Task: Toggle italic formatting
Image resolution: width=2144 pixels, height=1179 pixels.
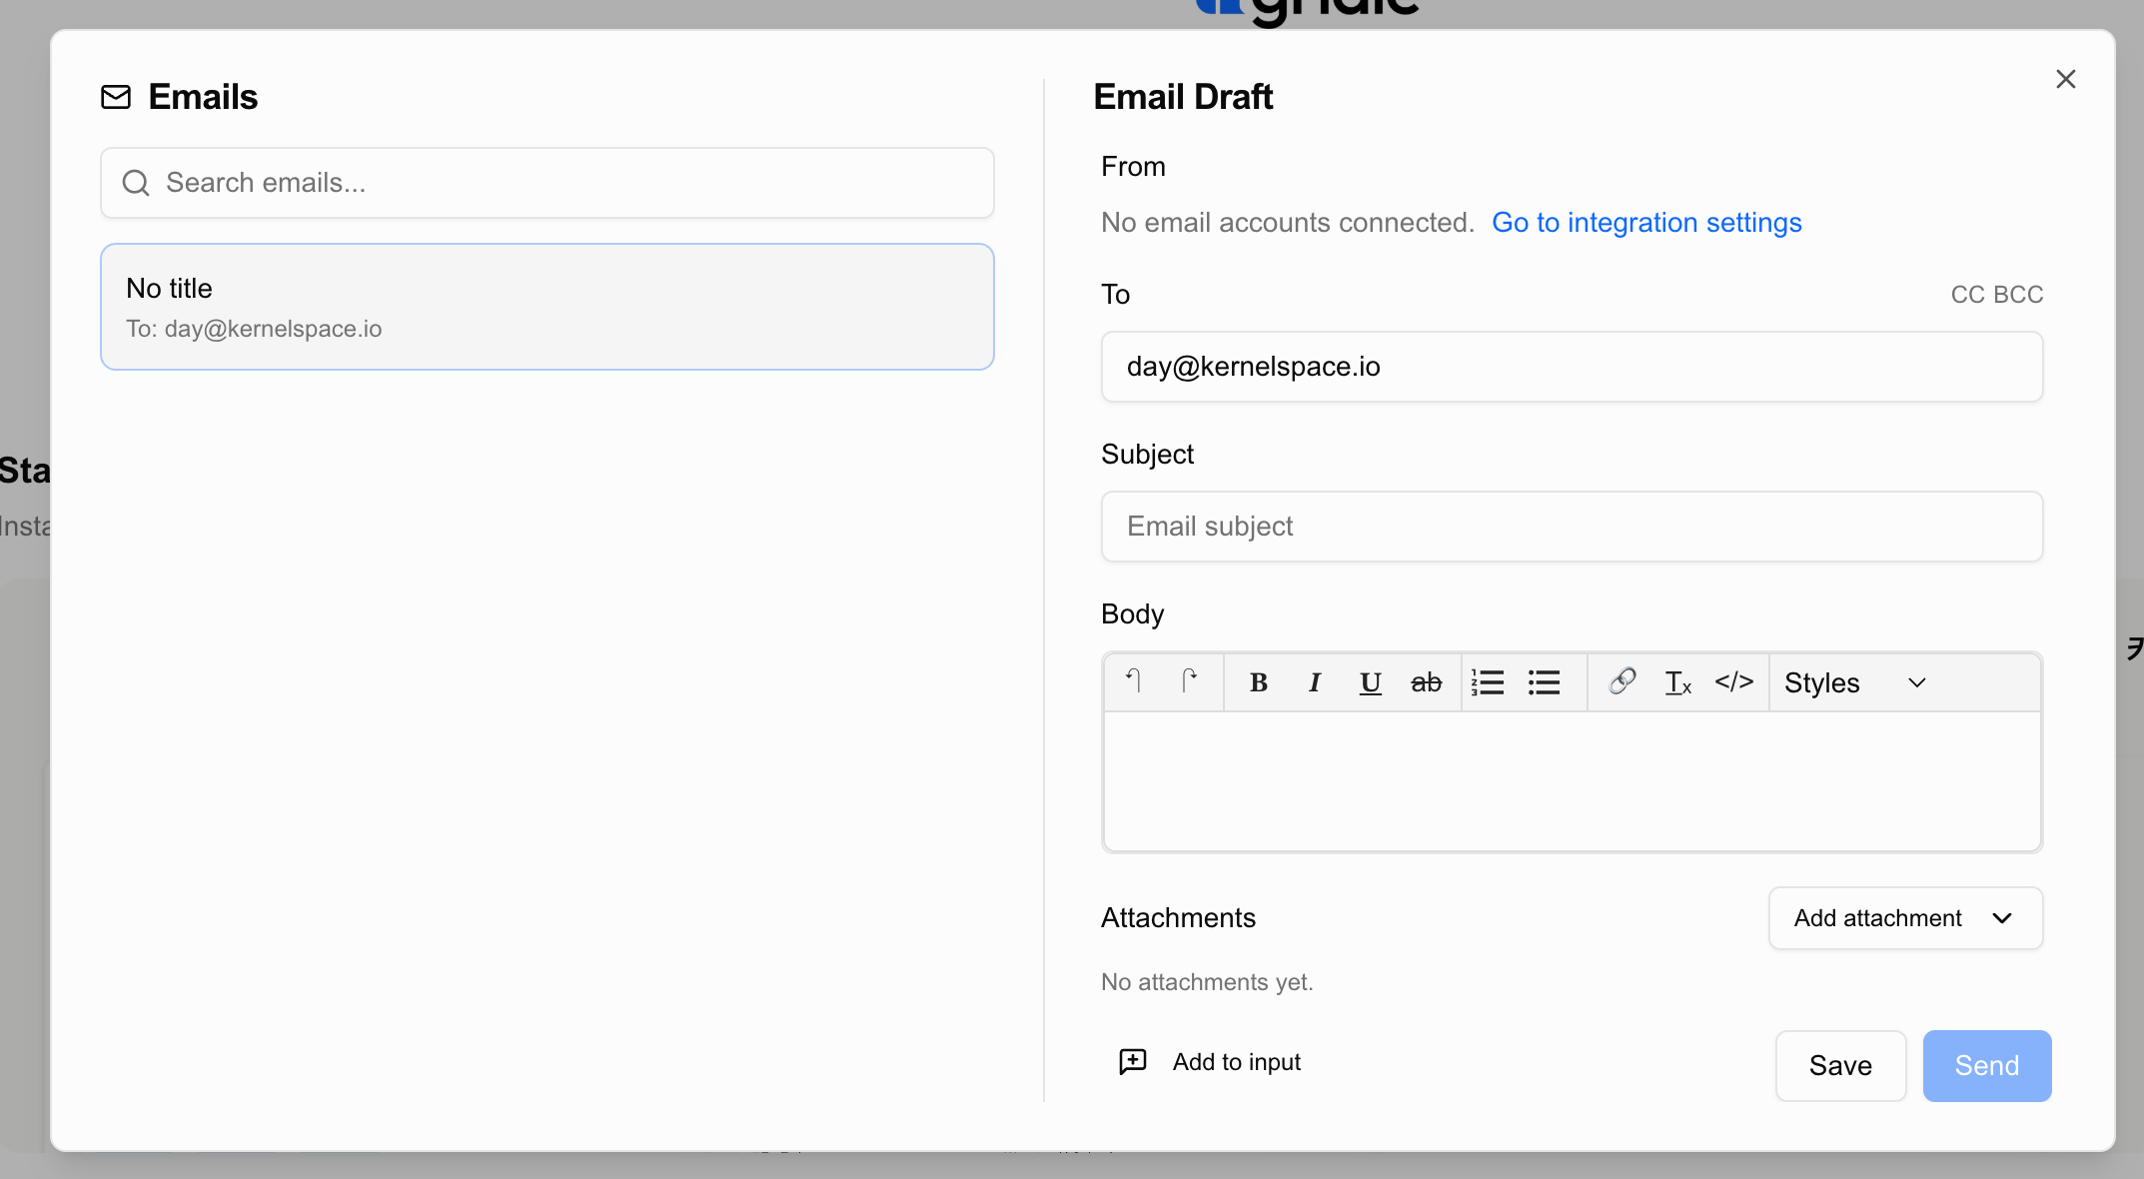Action: pos(1315,682)
